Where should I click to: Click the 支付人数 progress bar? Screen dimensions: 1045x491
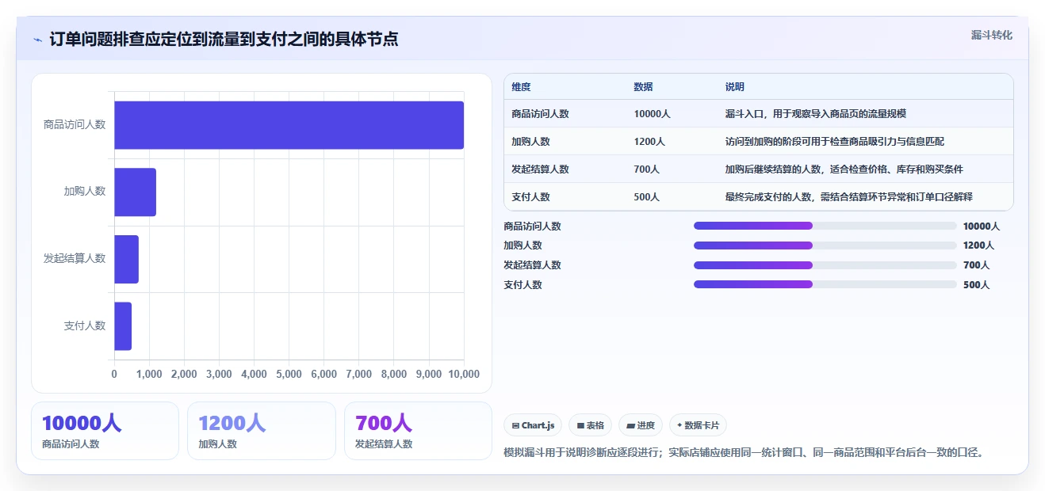coord(825,284)
